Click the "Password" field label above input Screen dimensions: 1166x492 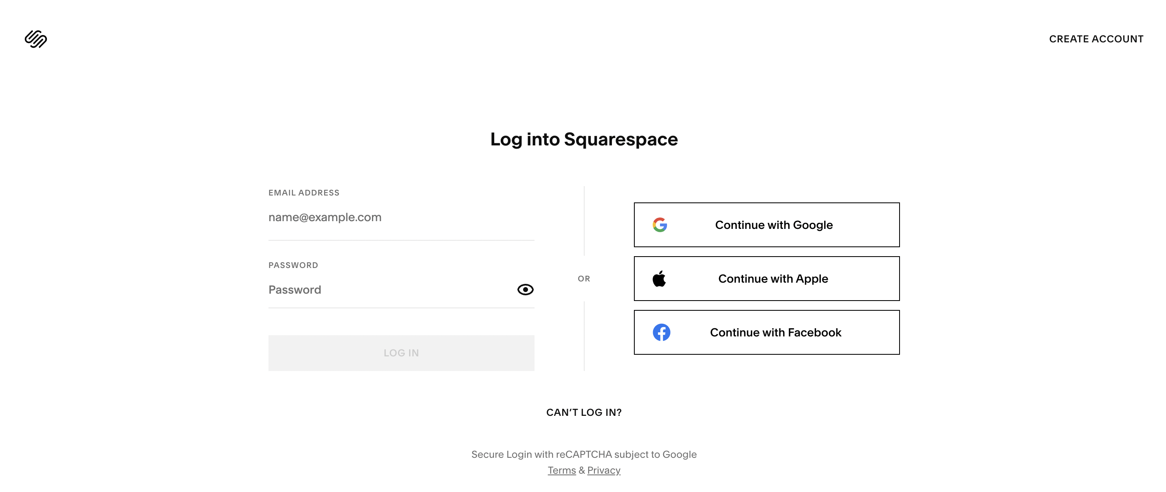point(293,265)
